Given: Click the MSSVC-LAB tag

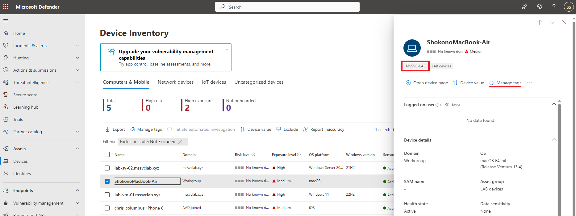Looking at the screenshot, I should tap(415, 66).
